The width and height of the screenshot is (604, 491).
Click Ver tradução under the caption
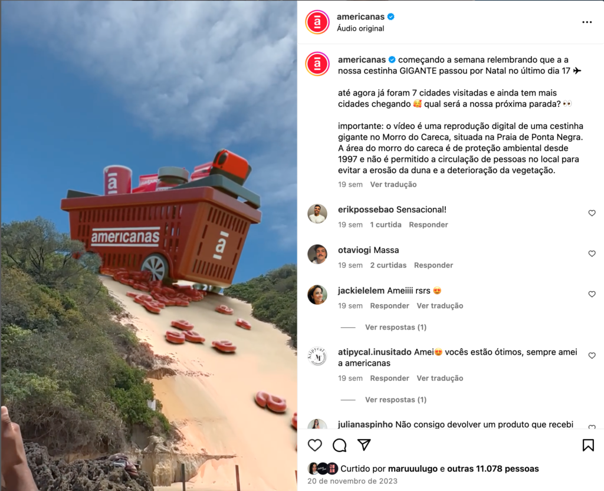[393, 184]
